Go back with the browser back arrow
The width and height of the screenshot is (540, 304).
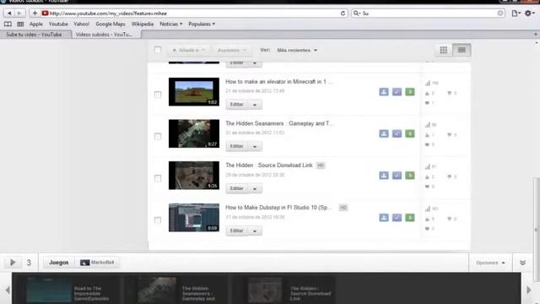pyautogui.click(x=9, y=14)
